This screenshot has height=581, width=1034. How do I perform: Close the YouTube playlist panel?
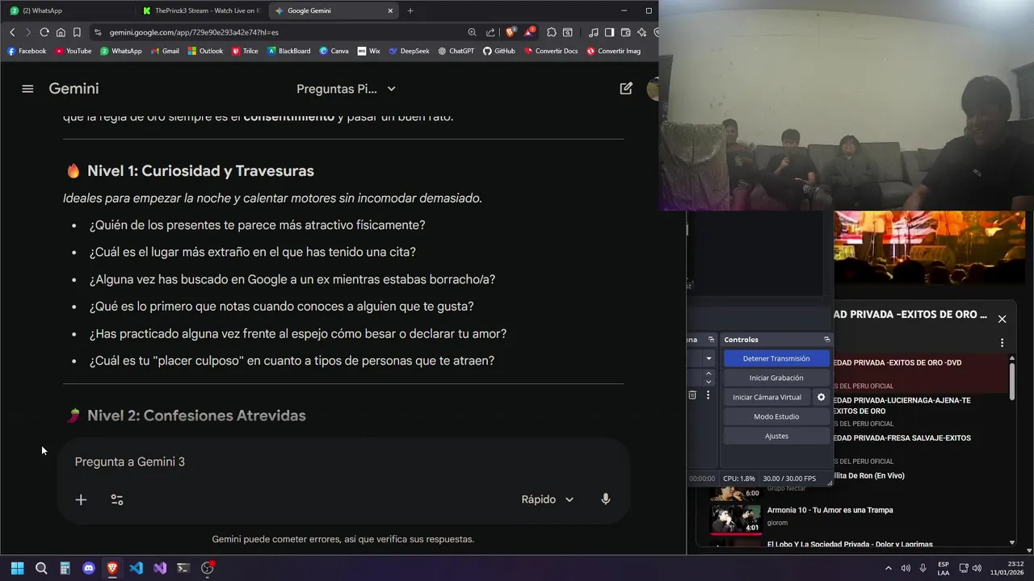click(x=1002, y=319)
